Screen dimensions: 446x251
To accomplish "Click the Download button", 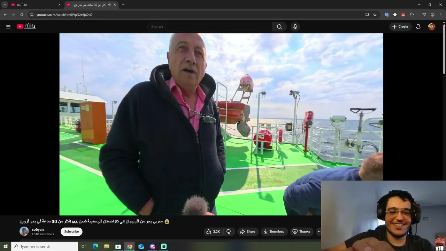I will tap(274, 231).
